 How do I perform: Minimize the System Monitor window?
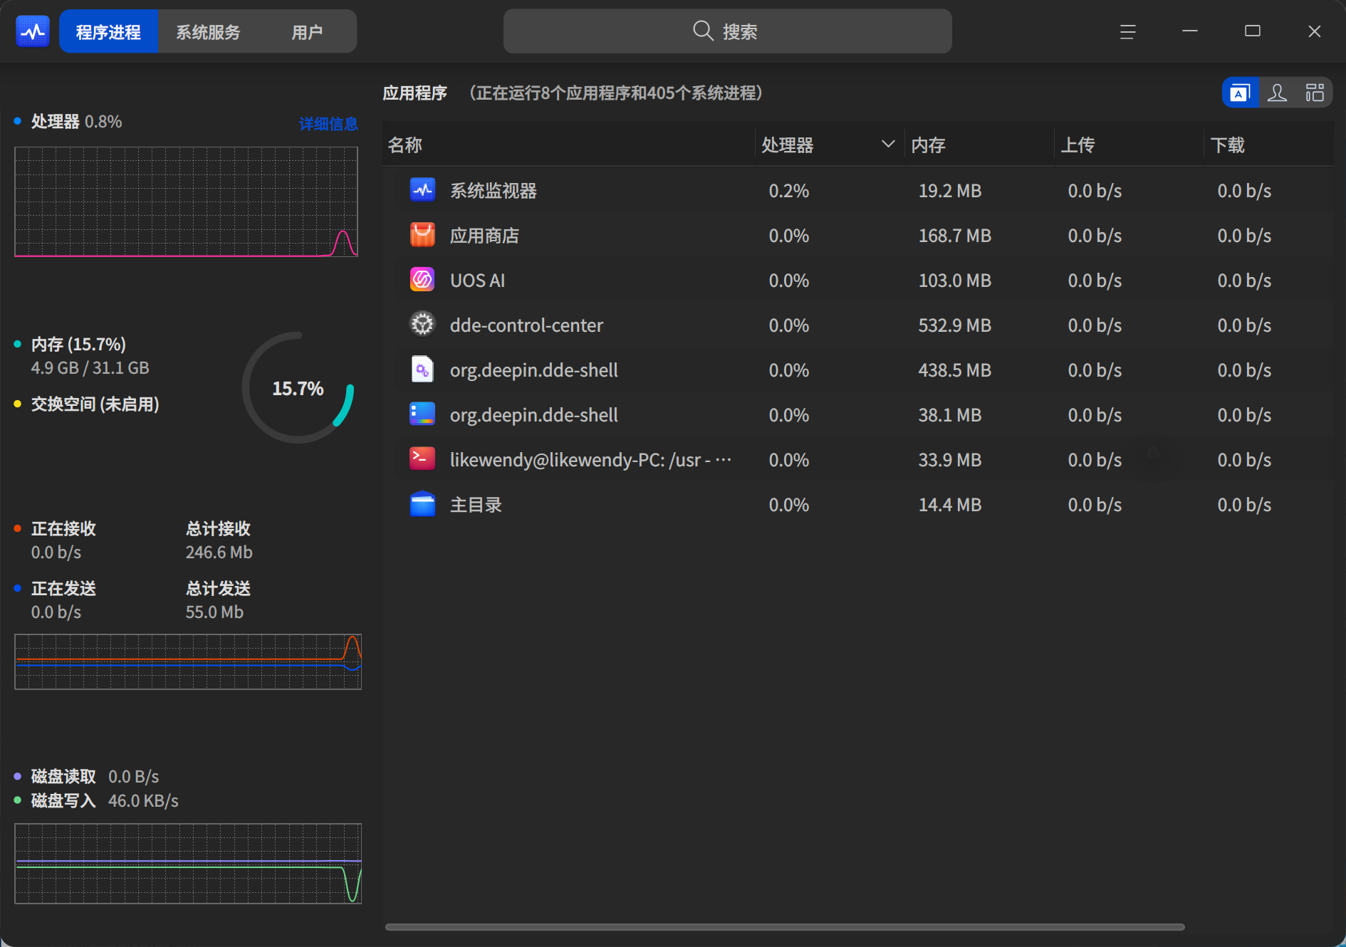click(x=1190, y=31)
